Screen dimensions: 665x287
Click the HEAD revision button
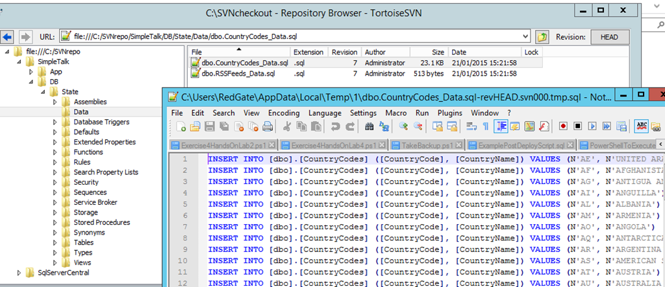(x=613, y=37)
